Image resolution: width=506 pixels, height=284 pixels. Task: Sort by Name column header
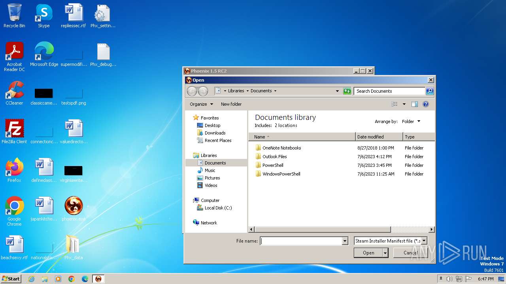(x=302, y=137)
